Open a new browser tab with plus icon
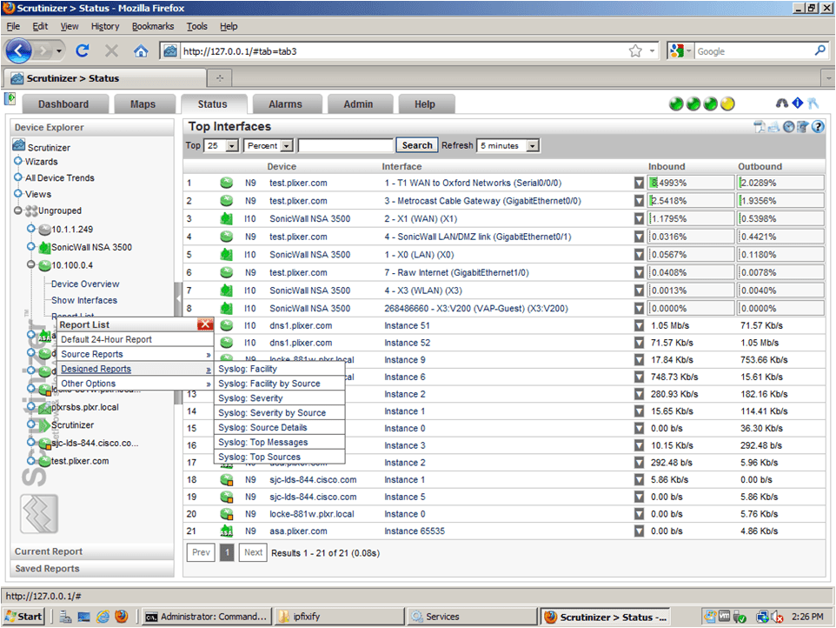 [x=220, y=78]
